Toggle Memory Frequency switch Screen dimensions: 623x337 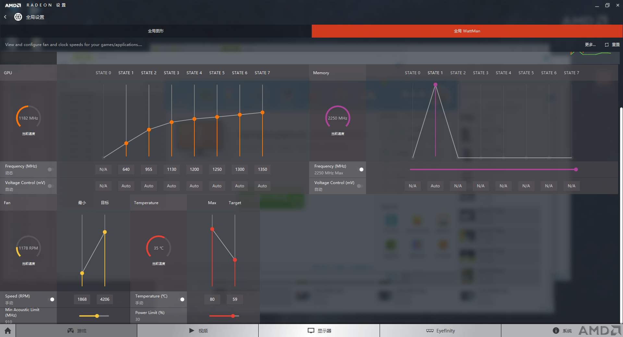coord(360,169)
